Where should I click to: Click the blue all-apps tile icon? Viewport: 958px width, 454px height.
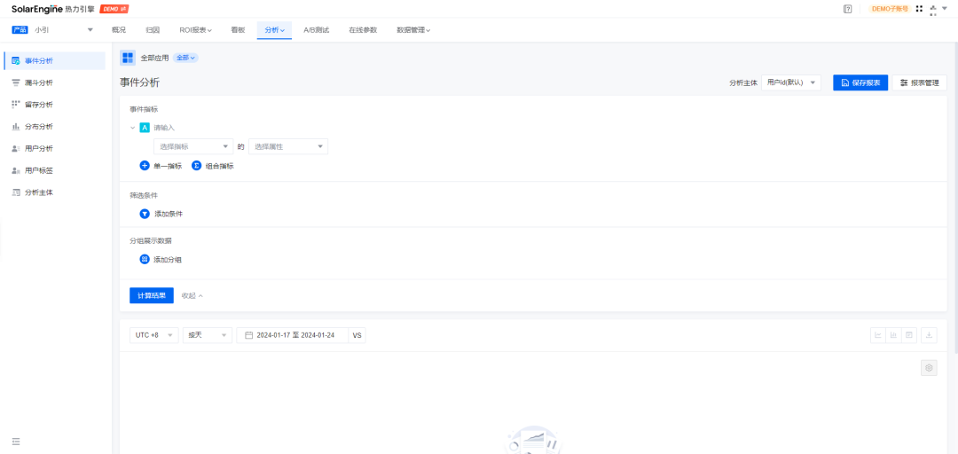[x=128, y=58]
